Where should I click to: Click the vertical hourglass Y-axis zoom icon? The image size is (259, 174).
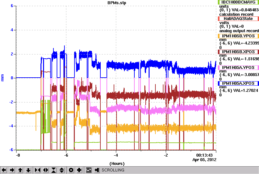[x=54, y=170]
